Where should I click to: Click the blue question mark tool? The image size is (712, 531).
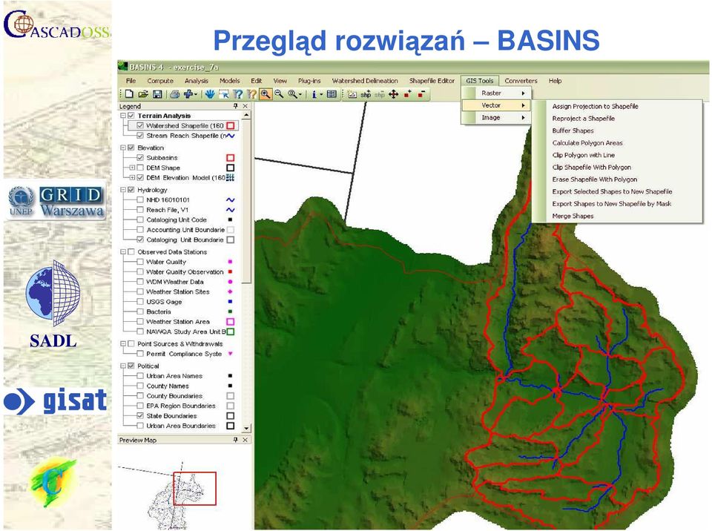[x=237, y=94]
